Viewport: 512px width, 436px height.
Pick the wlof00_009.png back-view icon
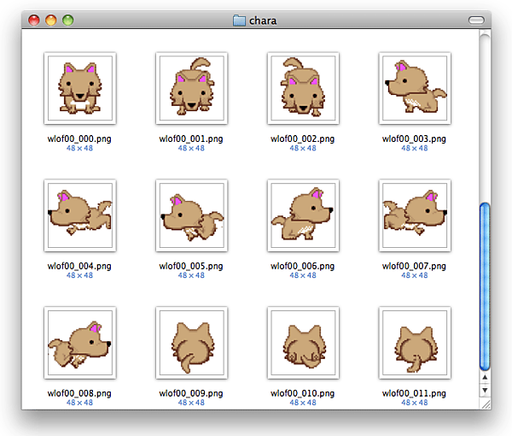(x=191, y=343)
